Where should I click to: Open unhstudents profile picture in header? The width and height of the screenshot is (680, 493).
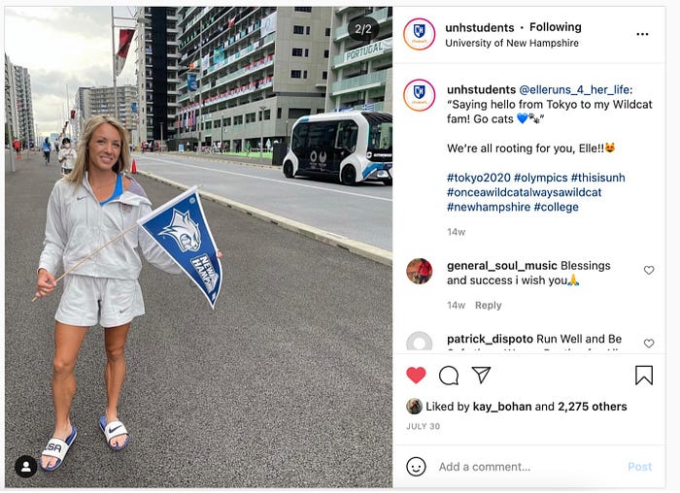point(419,34)
